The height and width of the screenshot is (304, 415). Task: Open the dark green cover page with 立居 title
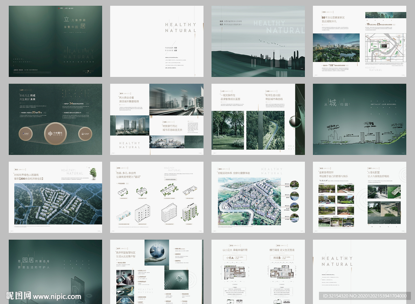pyautogui.click(x=55, y=41)
